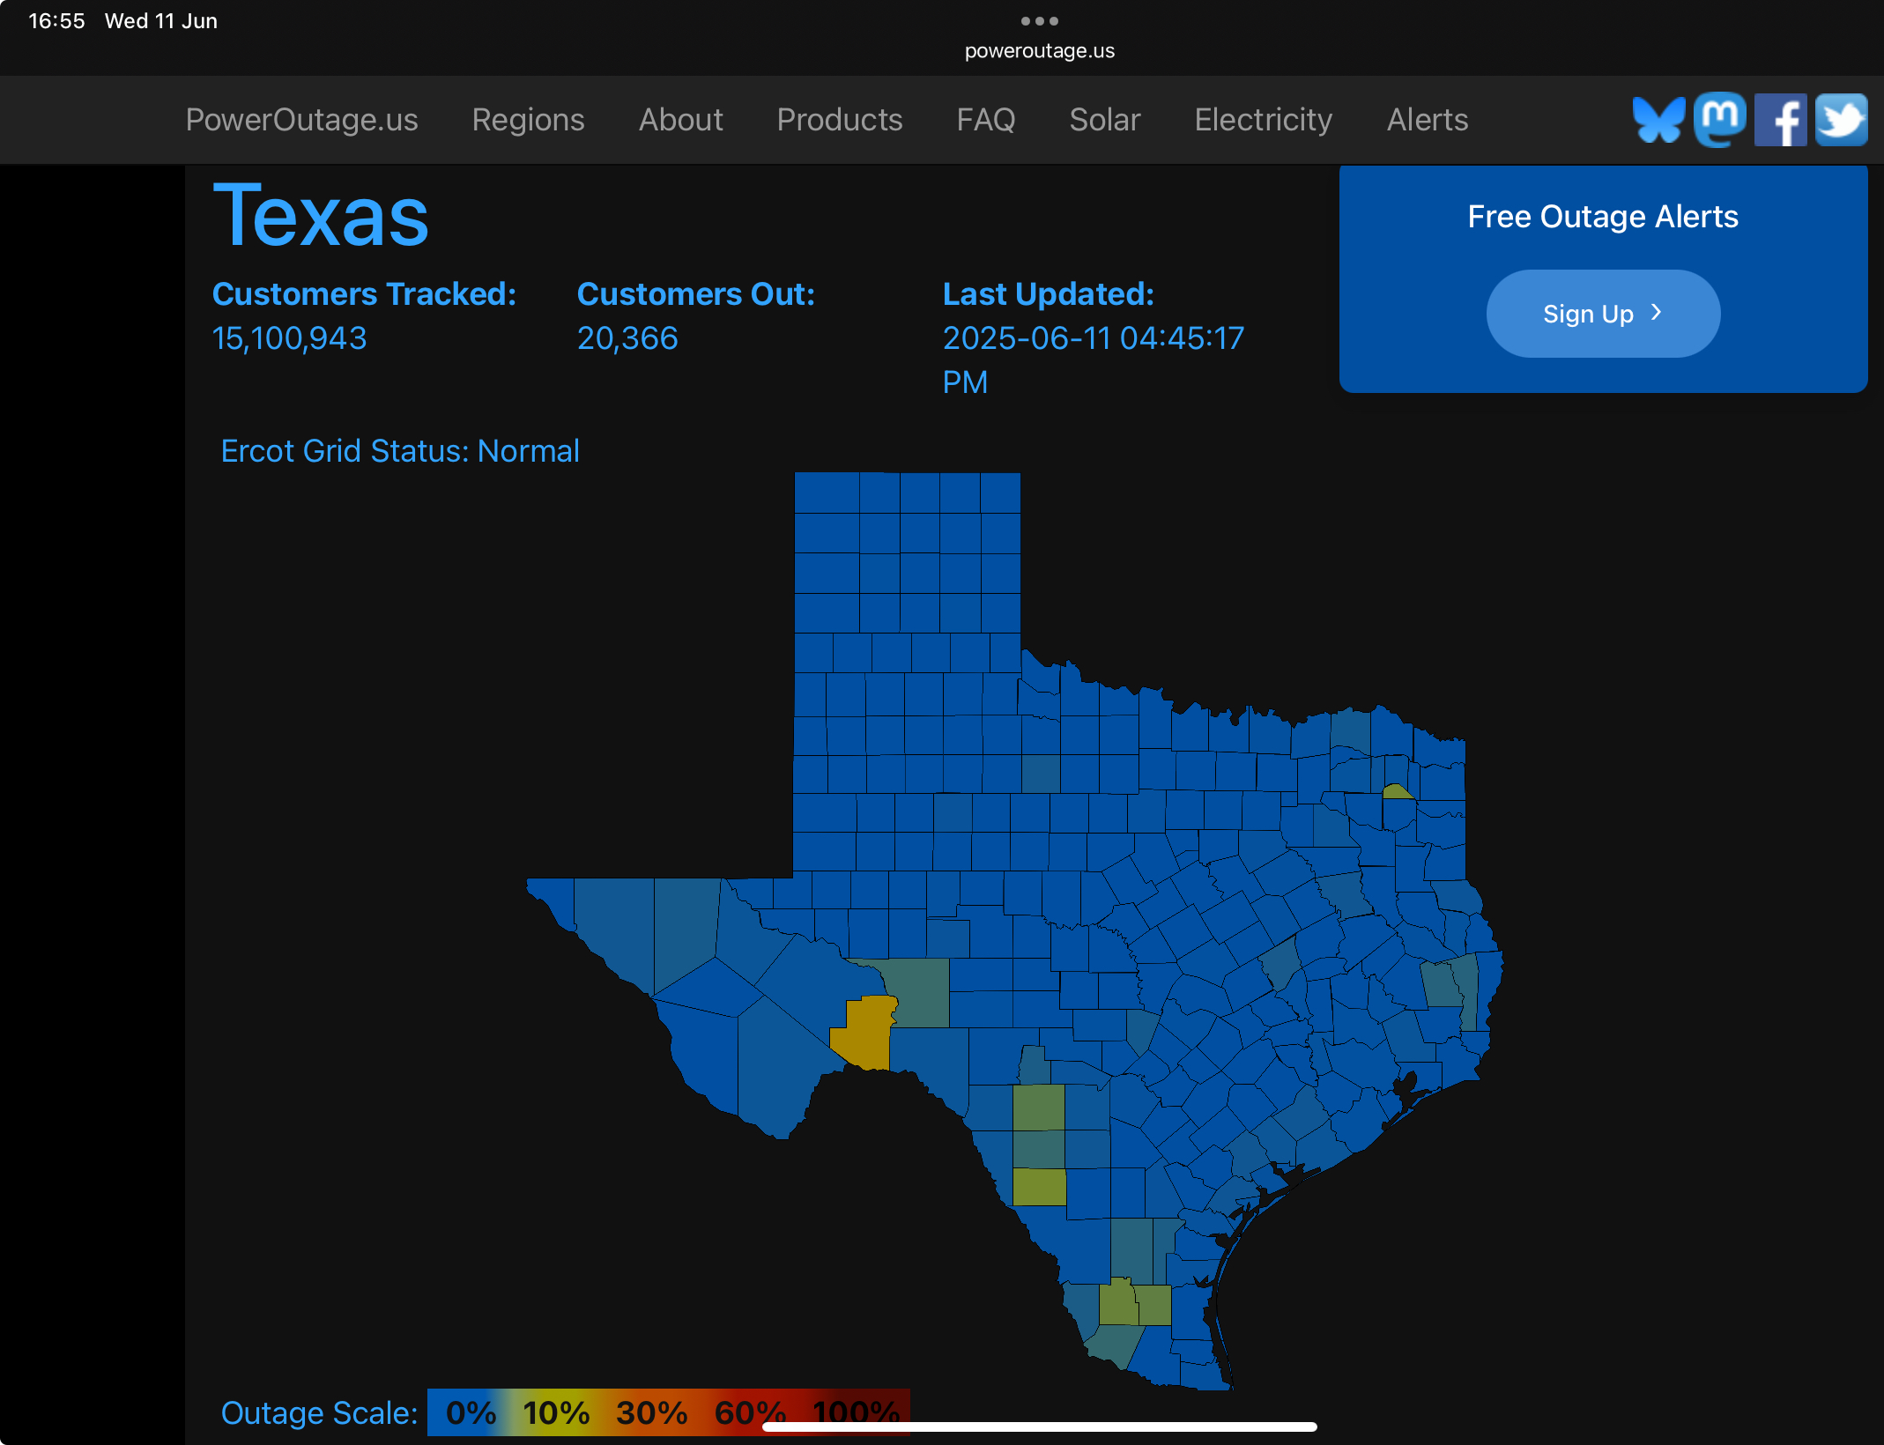Click the 20,366 customers out value

click(x=627, y=338)
